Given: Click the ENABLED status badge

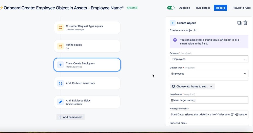Looking at the screenshot, I should point(132,8).
